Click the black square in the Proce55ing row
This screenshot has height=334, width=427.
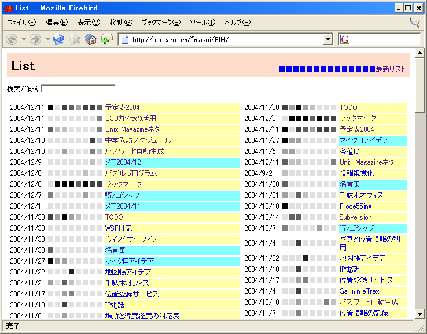[x=285, y=206]
